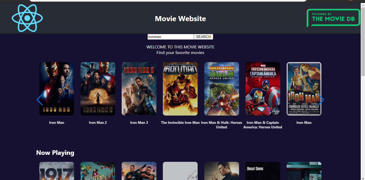
Task: Select the vintage Iron Man poster
Action: pos(304,89)
